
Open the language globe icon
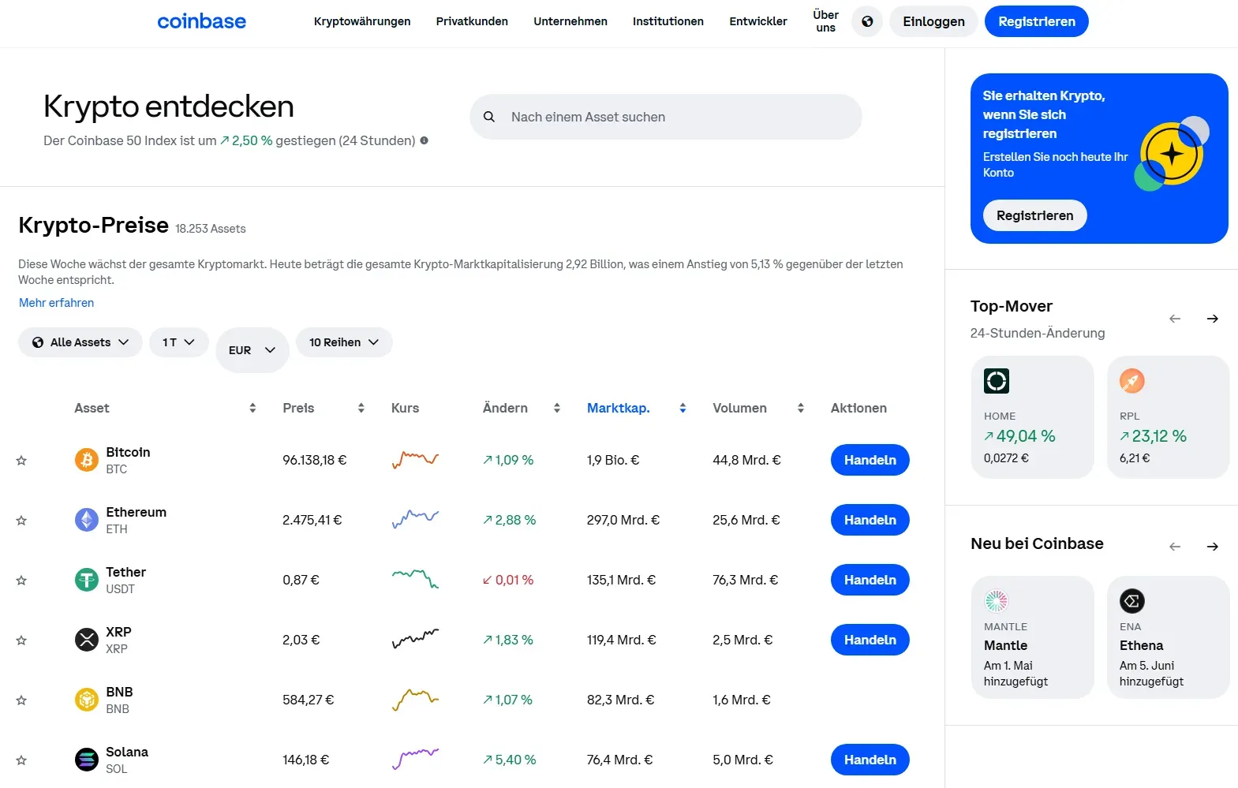867,21
